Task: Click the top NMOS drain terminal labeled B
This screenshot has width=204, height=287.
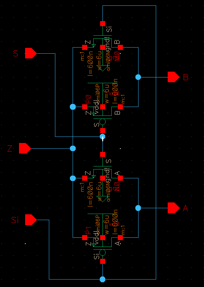Action: pyautogui.click(x=120, y=48)
